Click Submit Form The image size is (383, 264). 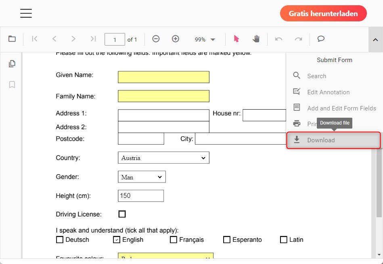[x=334, y=60]
